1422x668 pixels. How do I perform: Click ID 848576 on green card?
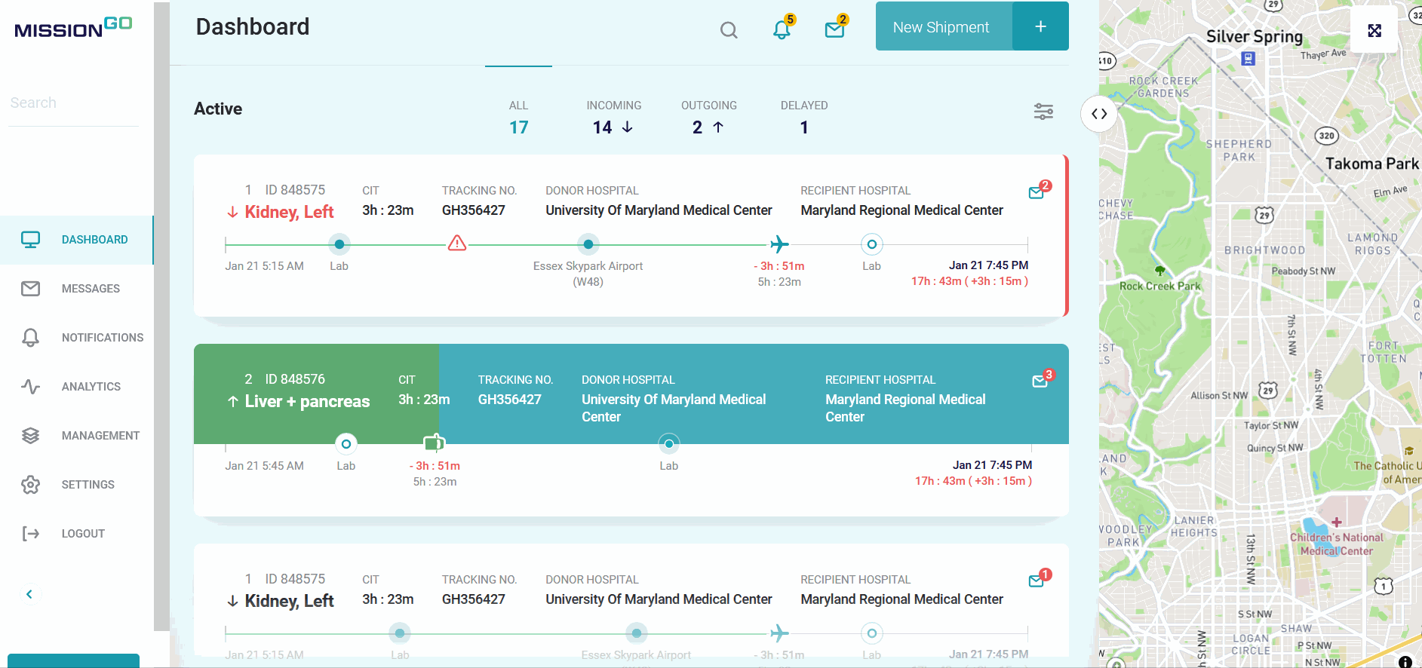[295, 379]
